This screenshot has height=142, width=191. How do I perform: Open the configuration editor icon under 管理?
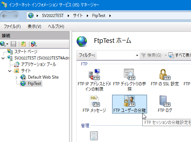[x=94, y=136]
